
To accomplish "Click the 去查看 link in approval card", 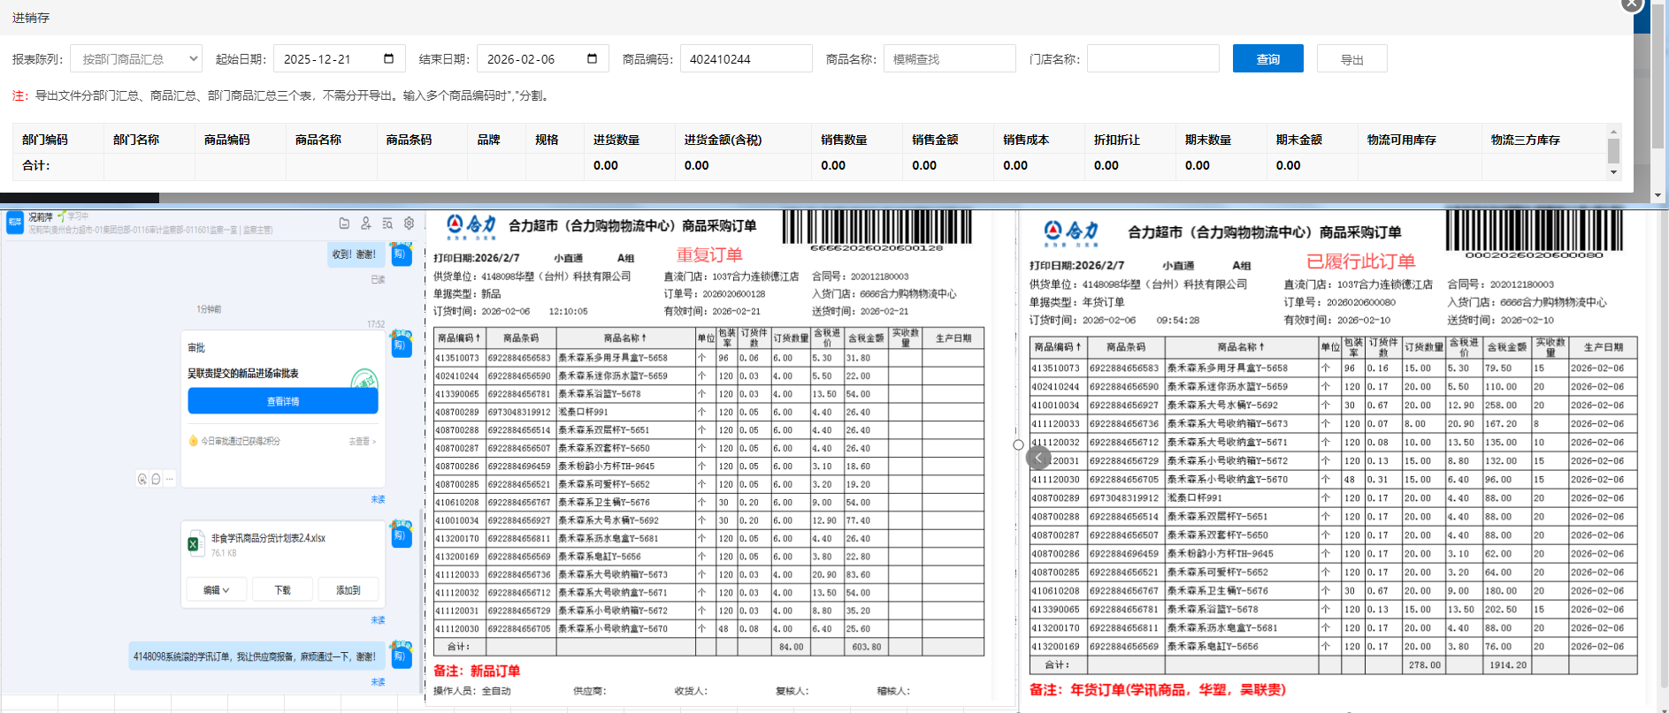I will tap(362, 441).
